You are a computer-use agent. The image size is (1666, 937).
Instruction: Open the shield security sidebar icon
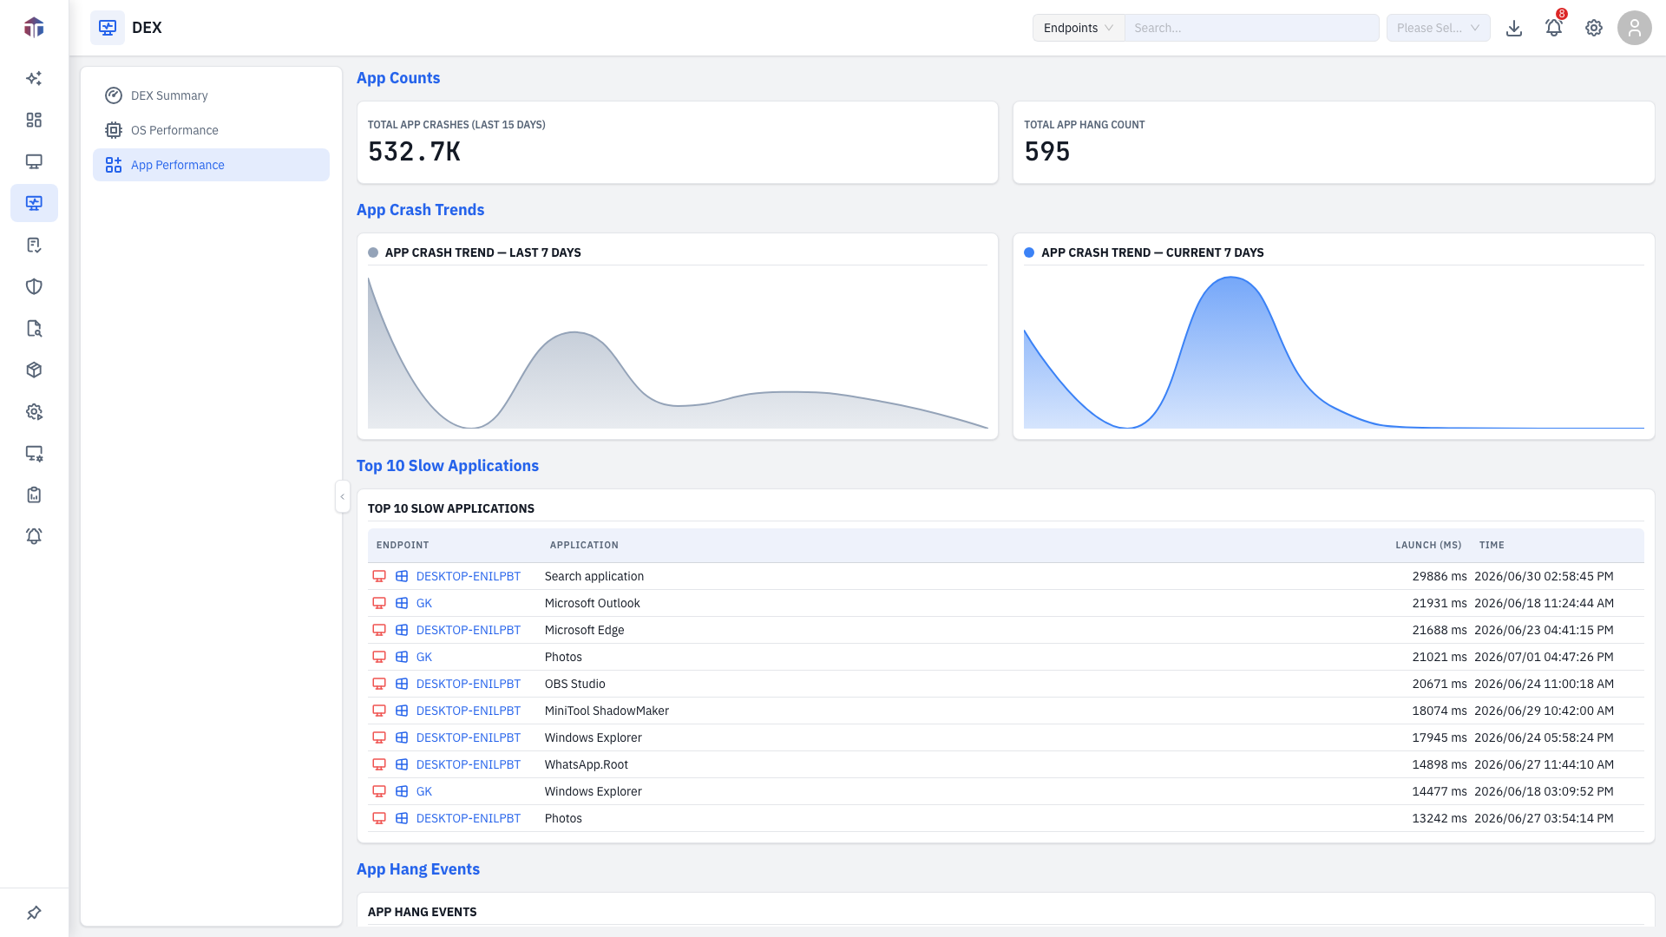click(x=34, y=286)
